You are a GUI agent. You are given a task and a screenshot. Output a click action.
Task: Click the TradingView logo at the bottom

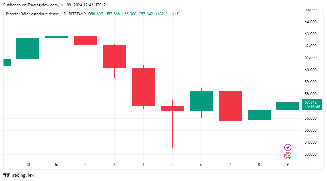(19, 175)
